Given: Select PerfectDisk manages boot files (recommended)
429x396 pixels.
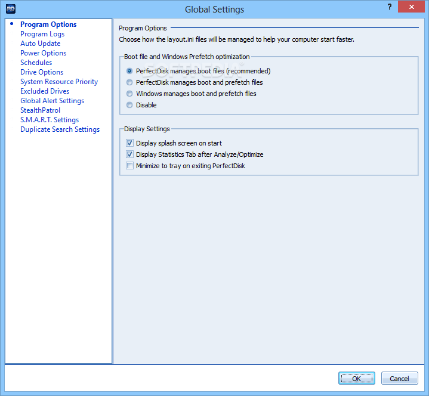Looking at the screenshot, I should tap(198, 71).
